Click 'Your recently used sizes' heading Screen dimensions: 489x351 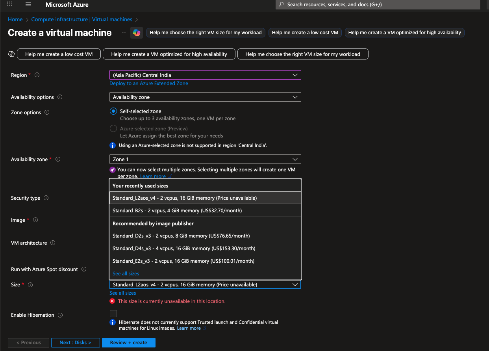point(140,186)
